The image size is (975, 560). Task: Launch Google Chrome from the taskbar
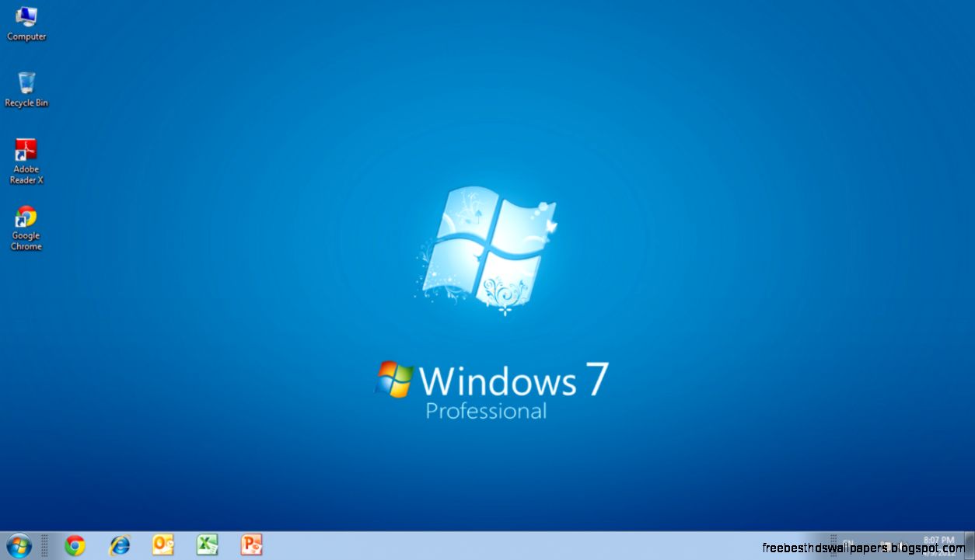pyautogui.click(x=74, y=544)
